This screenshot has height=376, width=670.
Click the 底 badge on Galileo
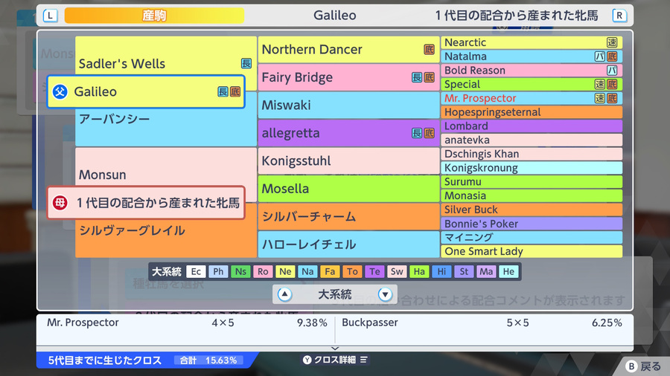235,91
